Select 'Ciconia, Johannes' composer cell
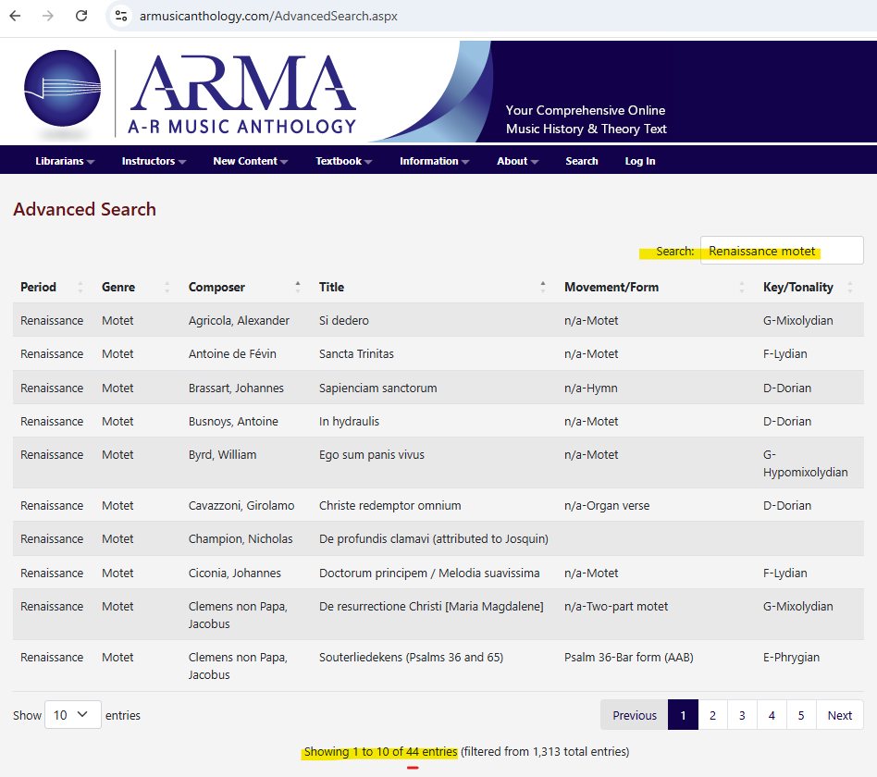This screenshot has height=777, width=877. 234,573
